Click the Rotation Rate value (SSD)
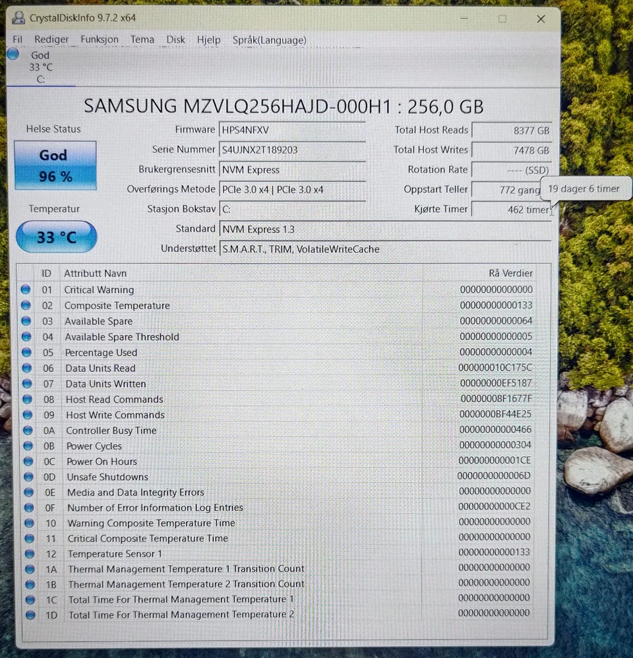 point(512,170)
